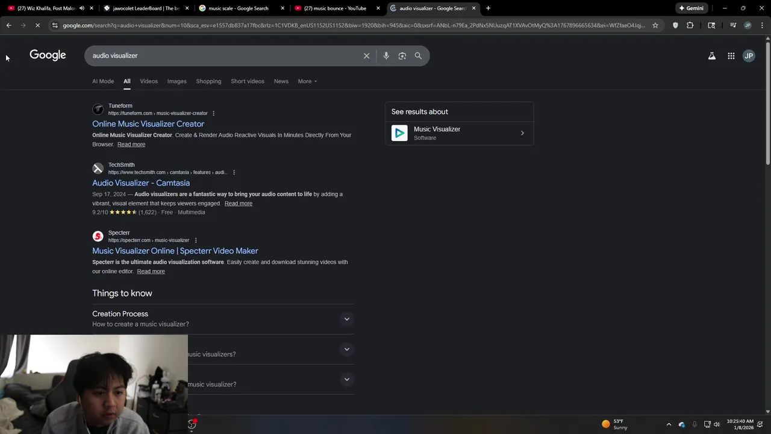Click the Music Visualizer software icon
Image resolution: width=771 pixels, height=434 pixels.
point(399,133)
